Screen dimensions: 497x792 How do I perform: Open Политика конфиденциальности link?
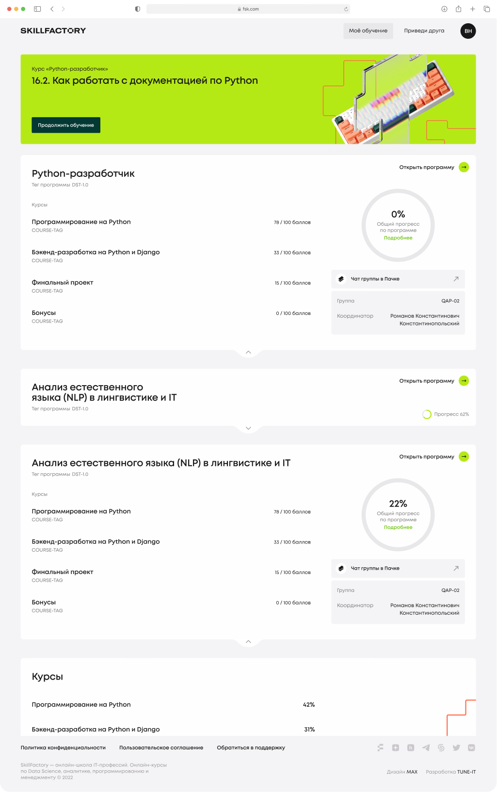(x=63, y=747)
